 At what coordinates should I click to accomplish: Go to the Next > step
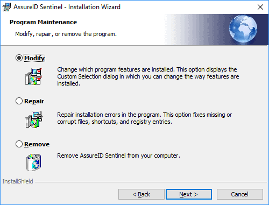pos(189,194)
